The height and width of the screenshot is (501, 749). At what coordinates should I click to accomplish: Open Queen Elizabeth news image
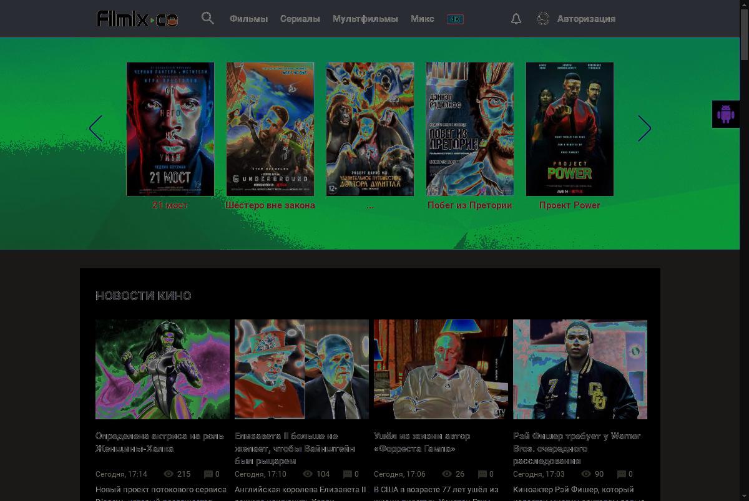[301, 369]
